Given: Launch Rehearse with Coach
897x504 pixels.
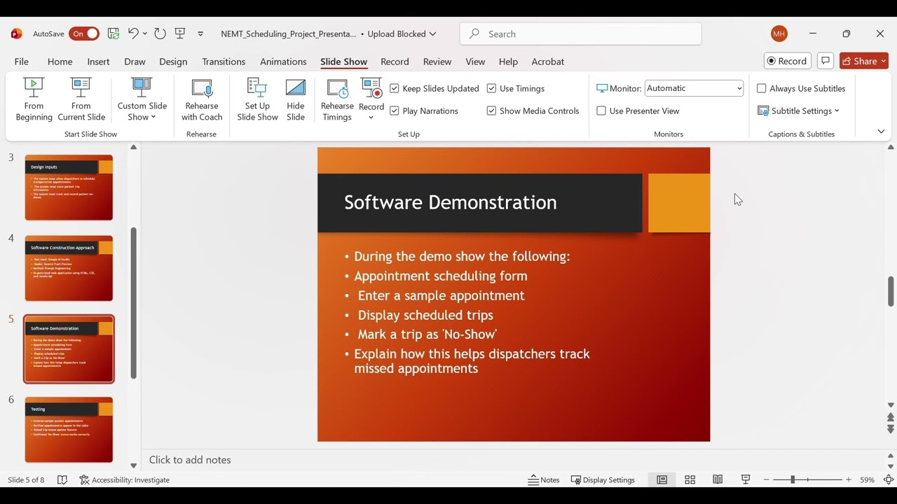Looking at the screenshot, I should pos(202,99).
